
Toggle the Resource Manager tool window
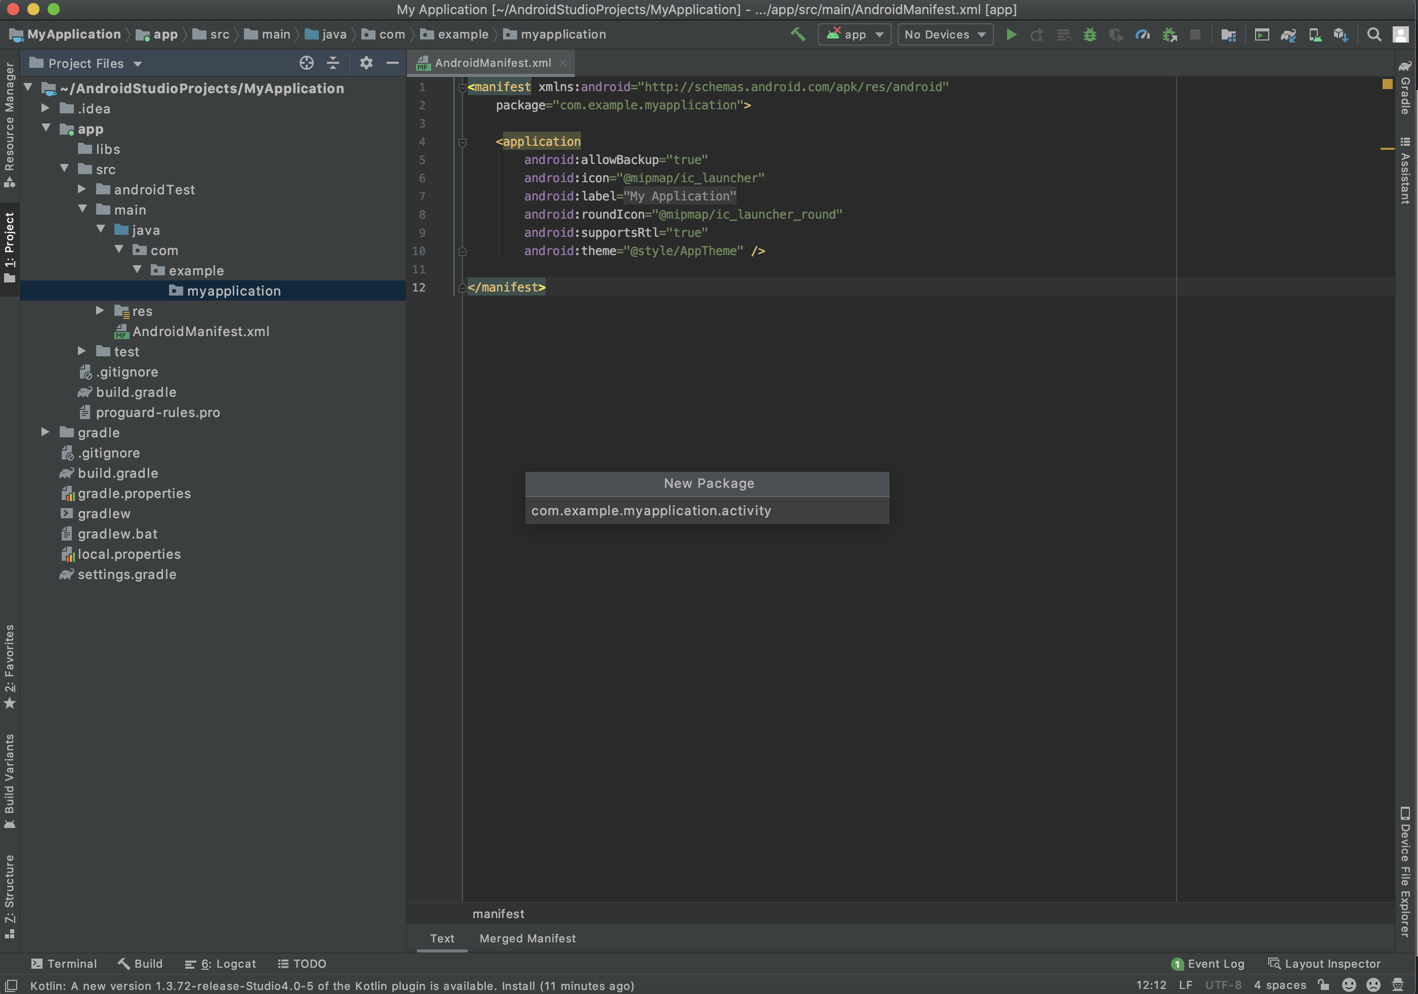[9, 123]
